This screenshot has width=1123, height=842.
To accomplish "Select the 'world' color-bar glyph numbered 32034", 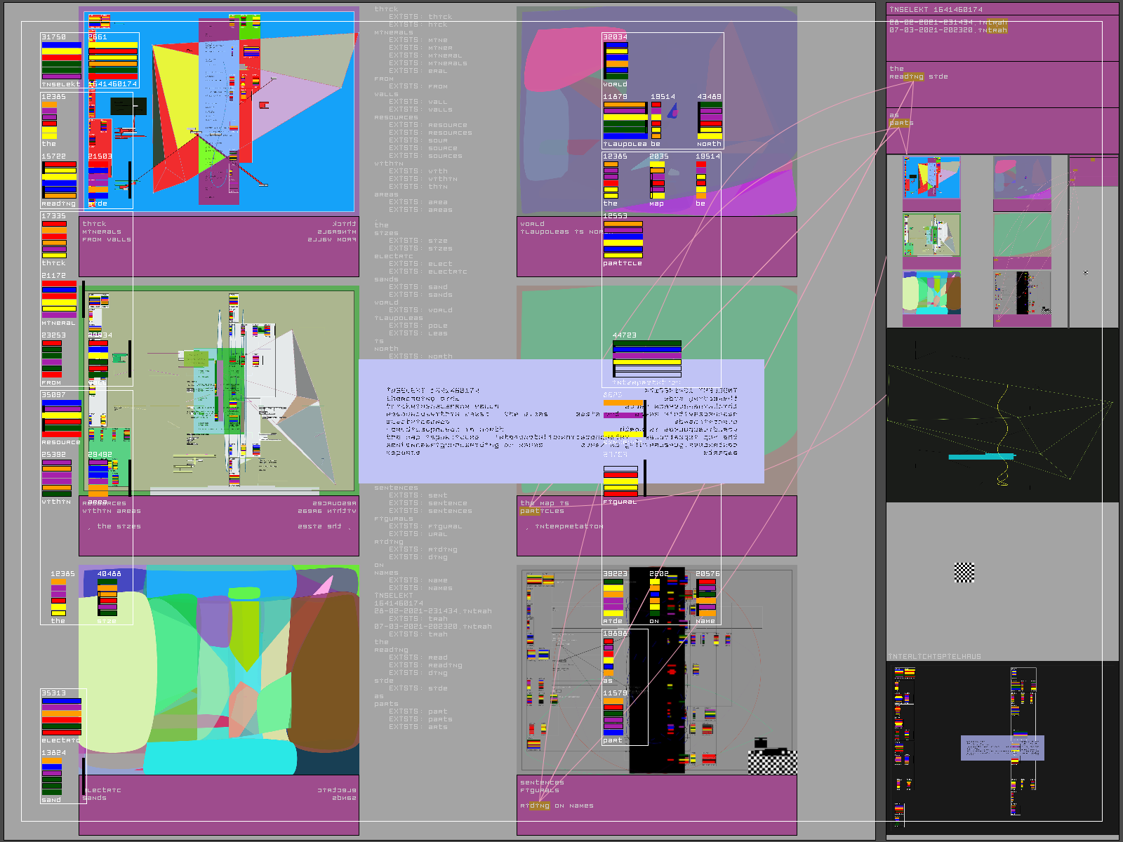I will point(616,61).
